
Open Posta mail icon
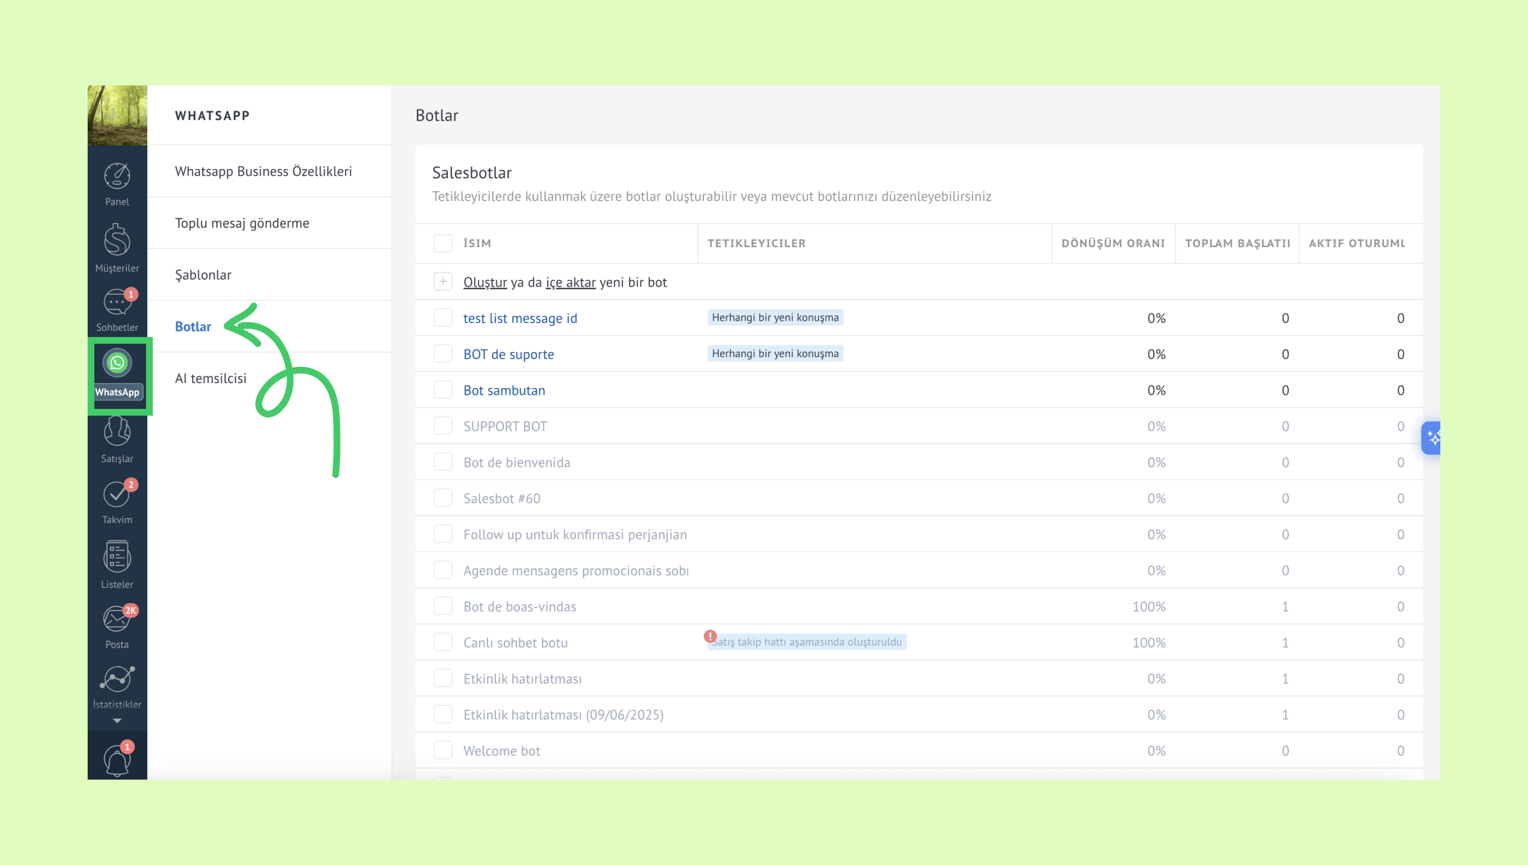tap(117, 619)
